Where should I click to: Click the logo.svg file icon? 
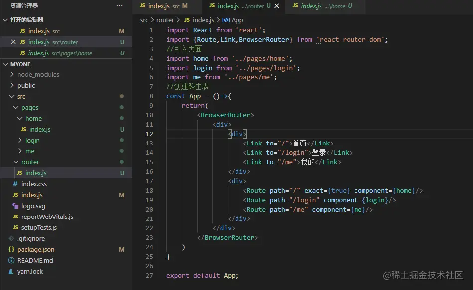click(x=15, y=206)
